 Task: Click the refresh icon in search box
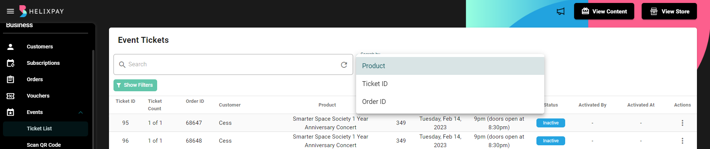coord(344,65)
